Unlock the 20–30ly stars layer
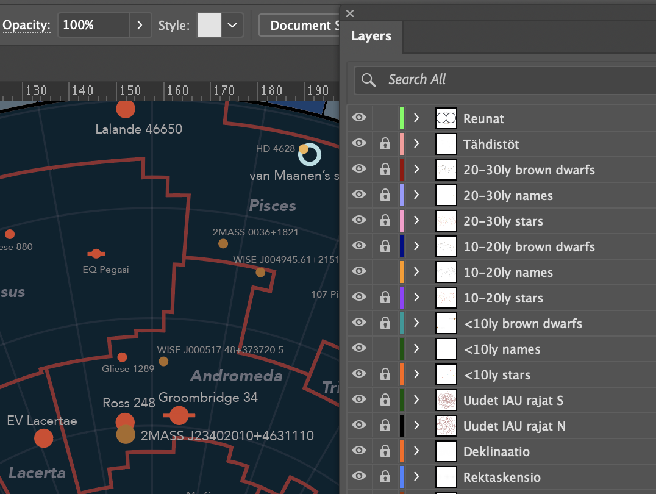Viewport: 656px width, 494px height. tap(385, 221)
